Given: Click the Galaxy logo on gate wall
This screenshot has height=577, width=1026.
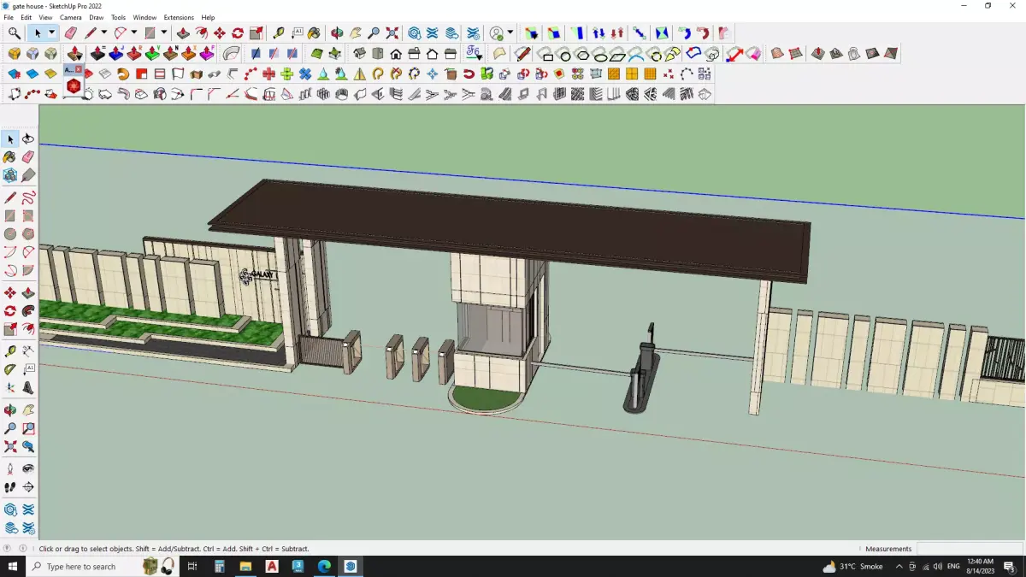Looking at the screenshot, I should coord(258,274).
